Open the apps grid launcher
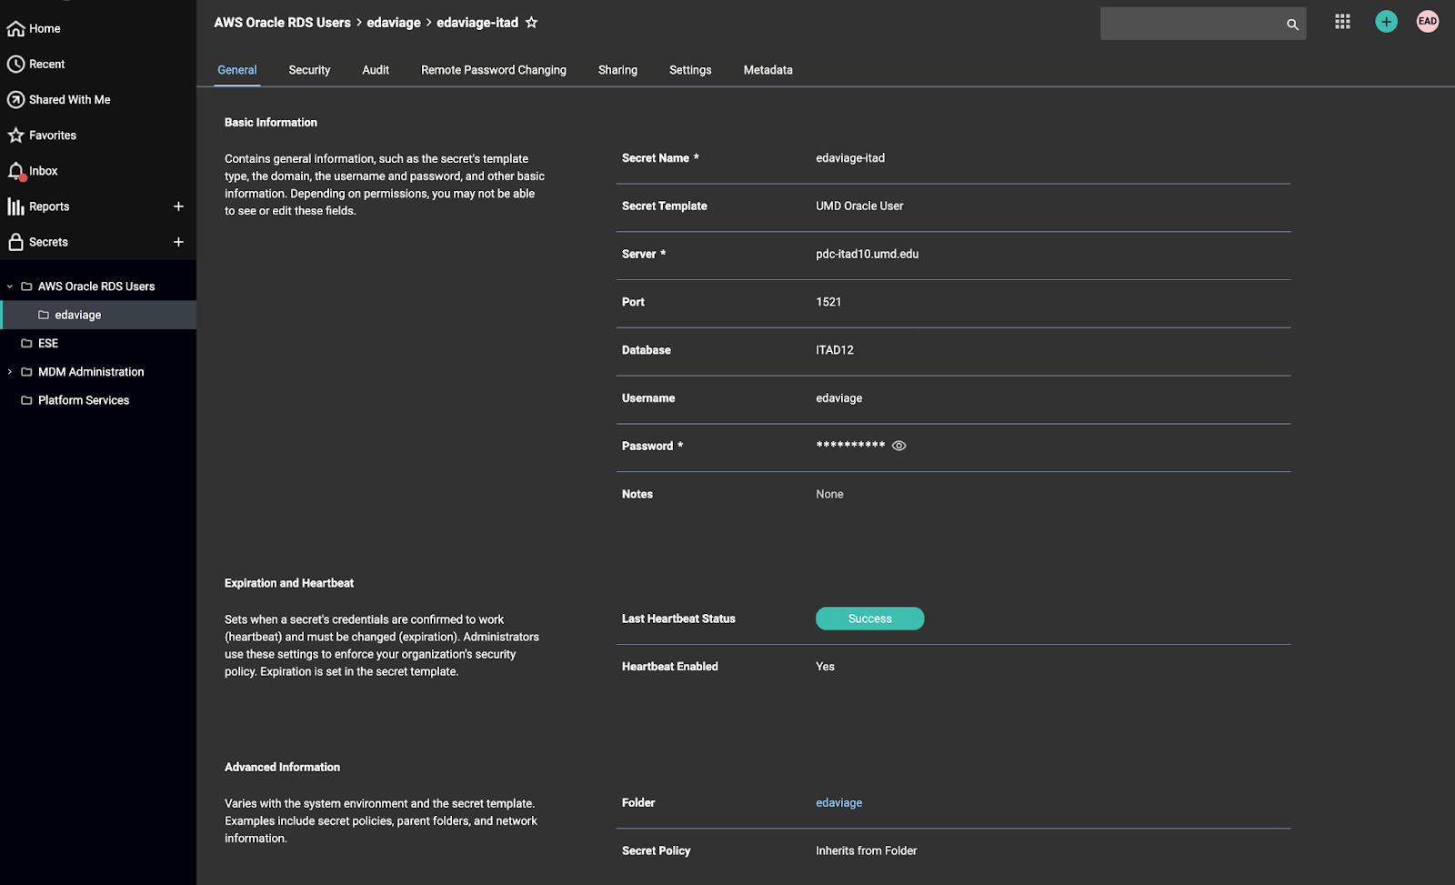Viewport: 1455px width, 885px height. pos(1342,22)
